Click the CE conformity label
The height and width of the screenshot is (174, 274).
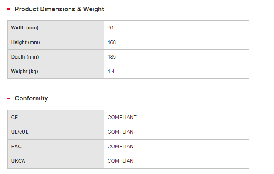(x=15, y=118)
